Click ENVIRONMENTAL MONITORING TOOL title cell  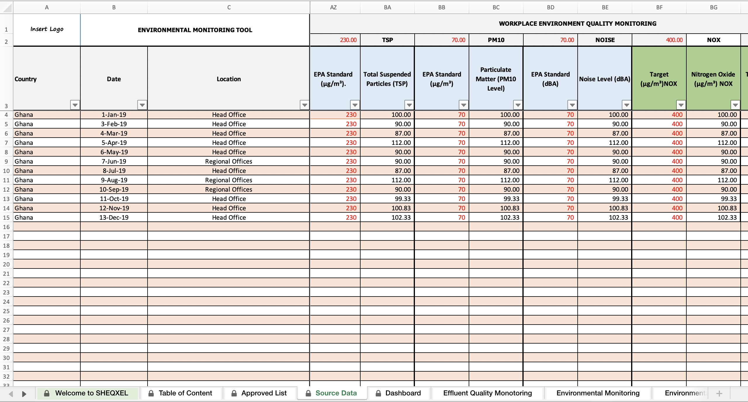tap(195, 30)
